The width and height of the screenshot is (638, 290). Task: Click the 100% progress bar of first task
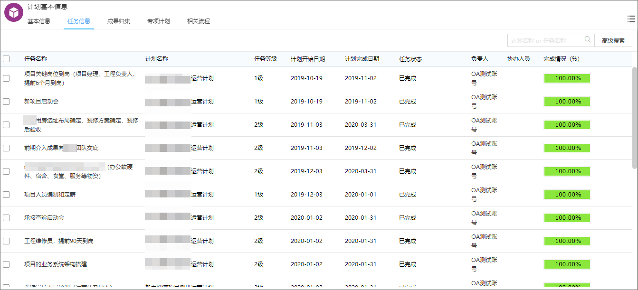(x=567, y=78)
